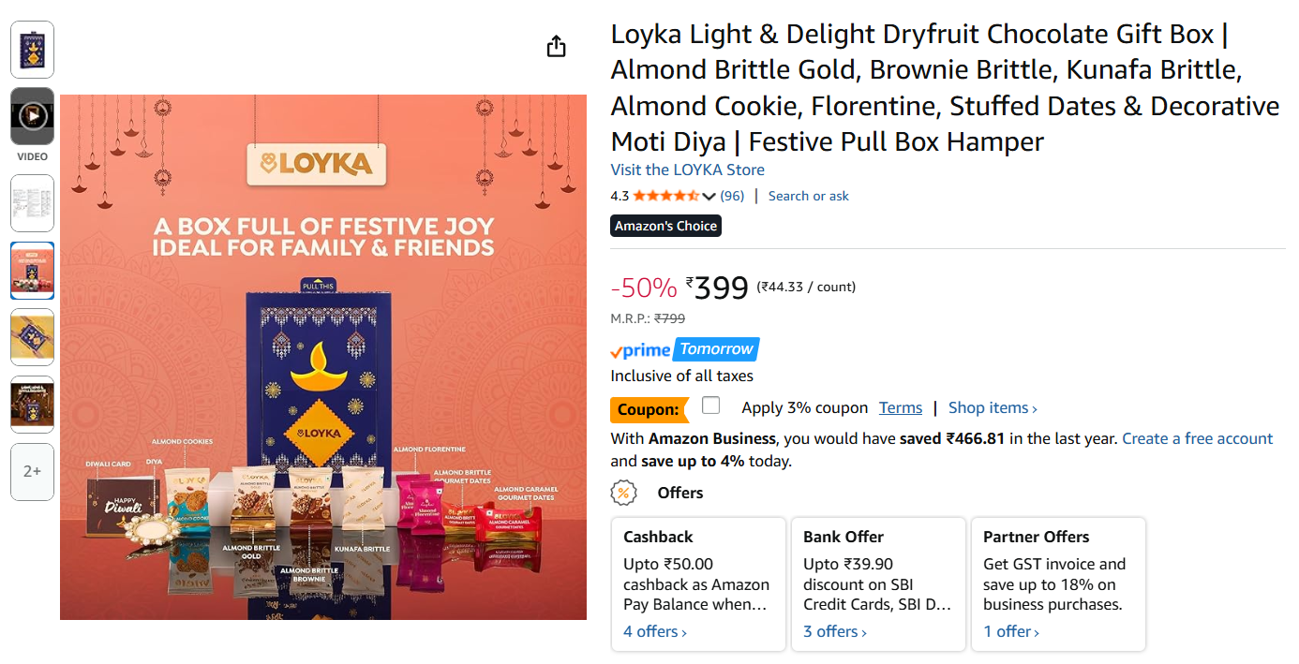The image size is (1299, 664).
Task: Click the share icon above product image
Action: click(x=557, y=46)
